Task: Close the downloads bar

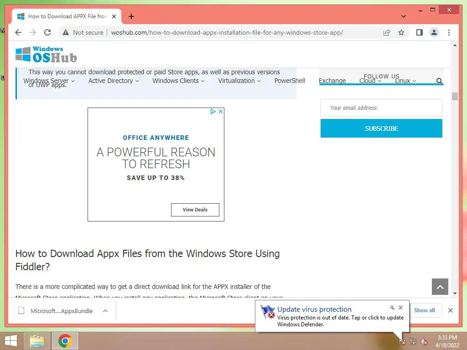Action: click(450, 310)
